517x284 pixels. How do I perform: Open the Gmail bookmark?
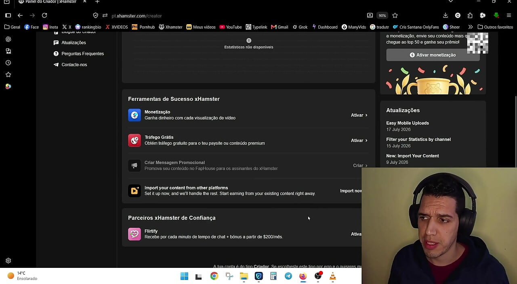280,27
